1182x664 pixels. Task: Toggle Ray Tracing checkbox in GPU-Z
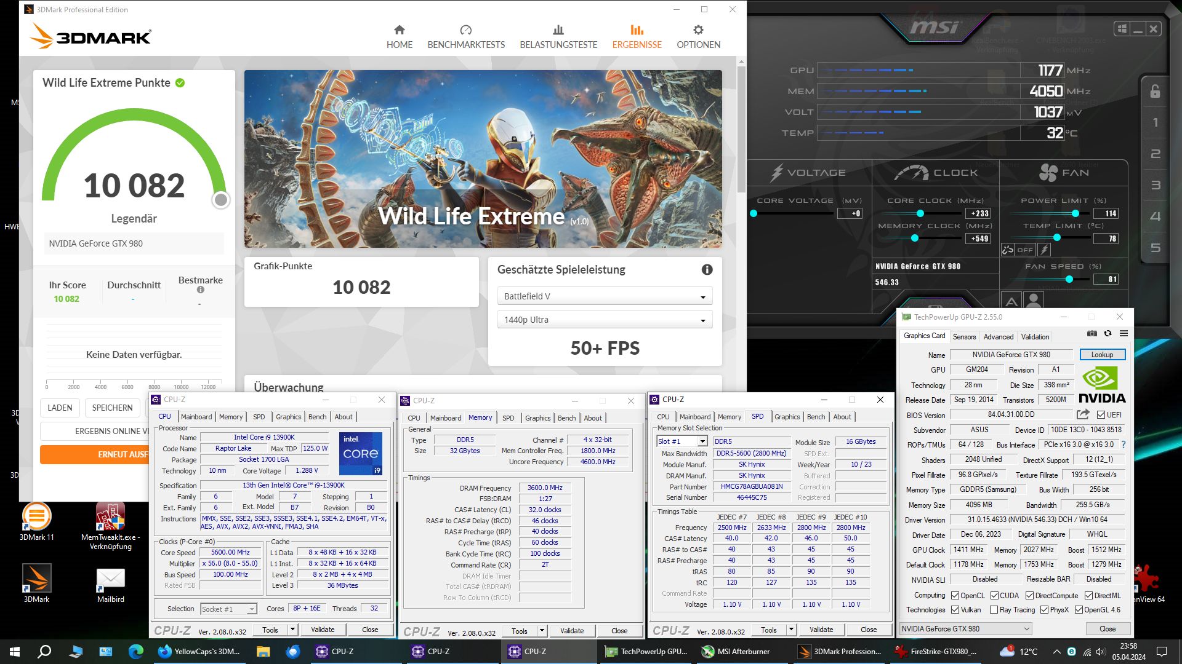[994, 609]
